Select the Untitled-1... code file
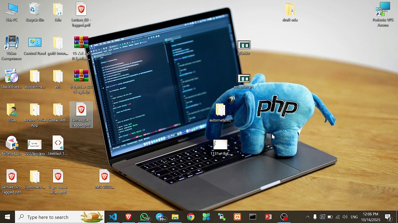Image resolution: width=398 pixels, height=223 pixels. [58, 146]
